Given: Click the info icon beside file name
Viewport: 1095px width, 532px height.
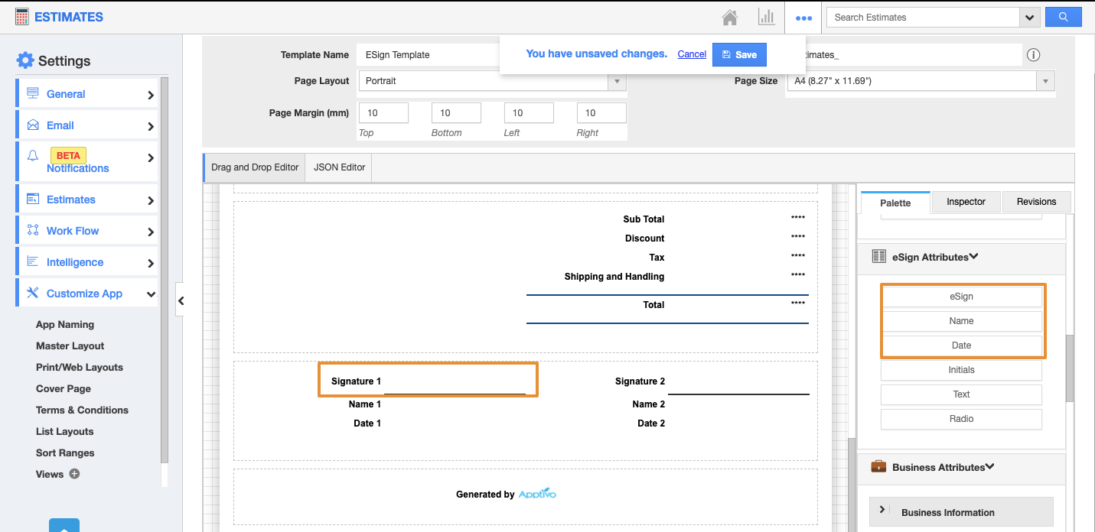Looking at the screenshot, I should click(1033, 55).
